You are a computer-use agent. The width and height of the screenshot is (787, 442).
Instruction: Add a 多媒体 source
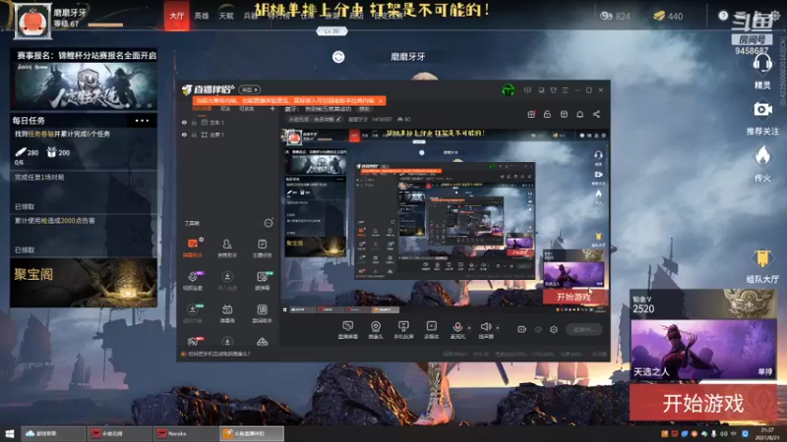click(431, 330)
